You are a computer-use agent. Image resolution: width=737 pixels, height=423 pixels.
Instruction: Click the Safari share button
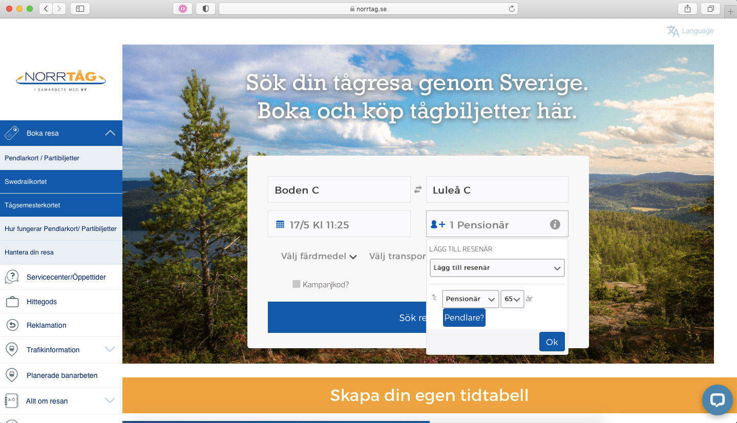point(687,9)
